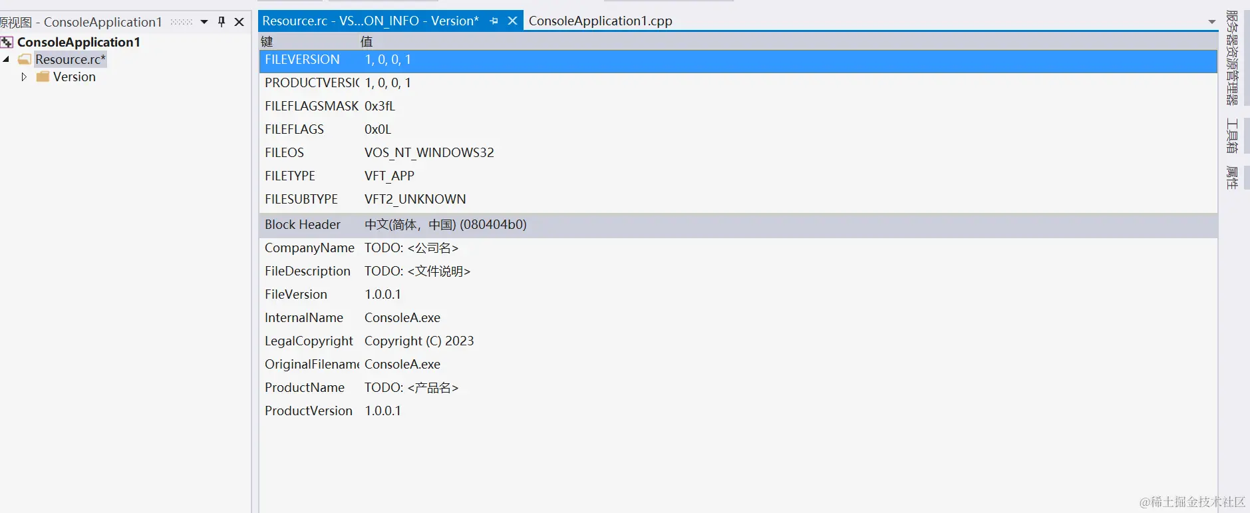Switch to the ConsoleApplication1.cpp tab

coord(600,21)
